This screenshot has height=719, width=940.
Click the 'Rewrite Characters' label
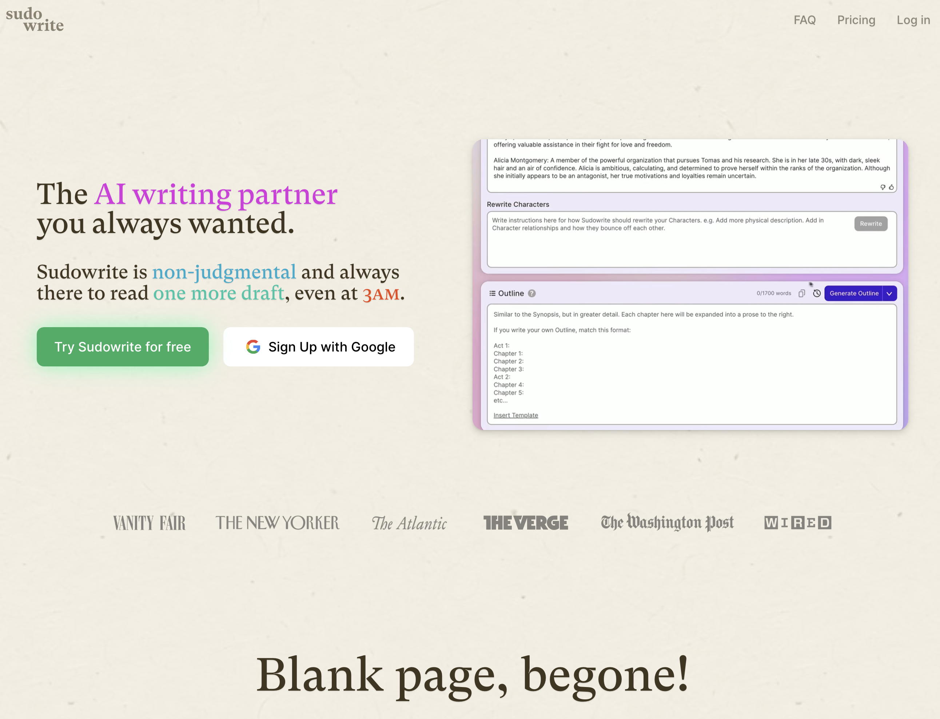518,205
